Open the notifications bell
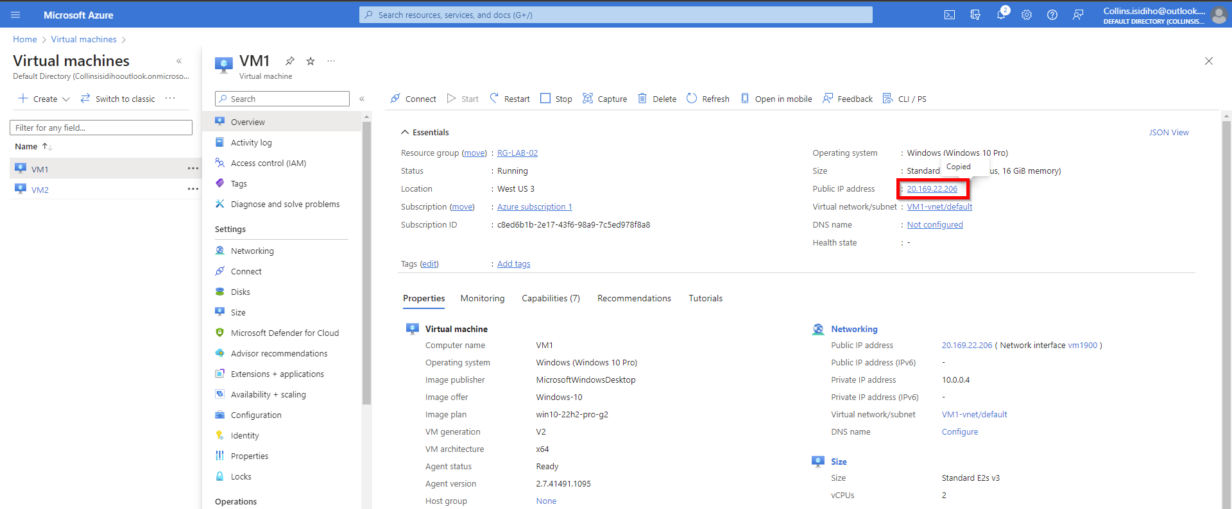The image size is (1232, 509). (x=1001, y=15)
